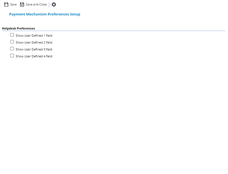Image resolution: width=228 pixels, height=174 pixels.
Task: Click the 'Show User Defined 1 field' label text
Action: (34, 35)
